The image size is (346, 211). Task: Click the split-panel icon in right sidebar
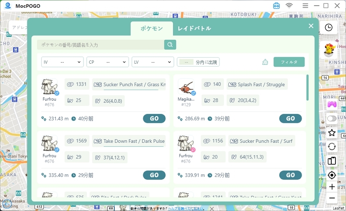[x=332, y=161]
